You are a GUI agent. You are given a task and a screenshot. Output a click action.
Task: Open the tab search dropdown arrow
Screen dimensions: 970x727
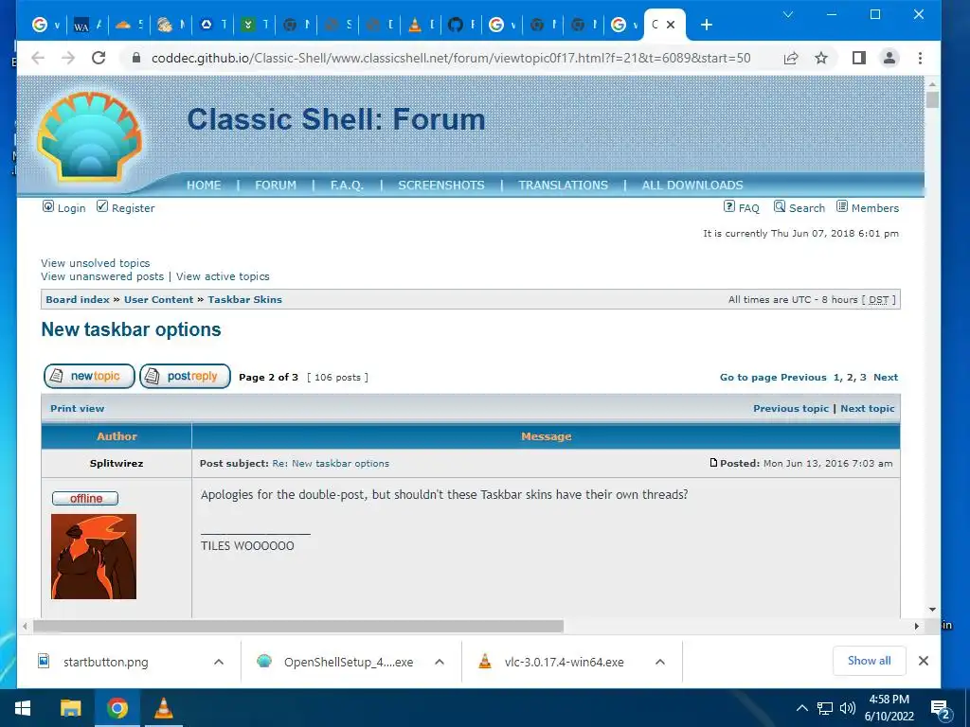pyautogui.click(x=788, y=14)
